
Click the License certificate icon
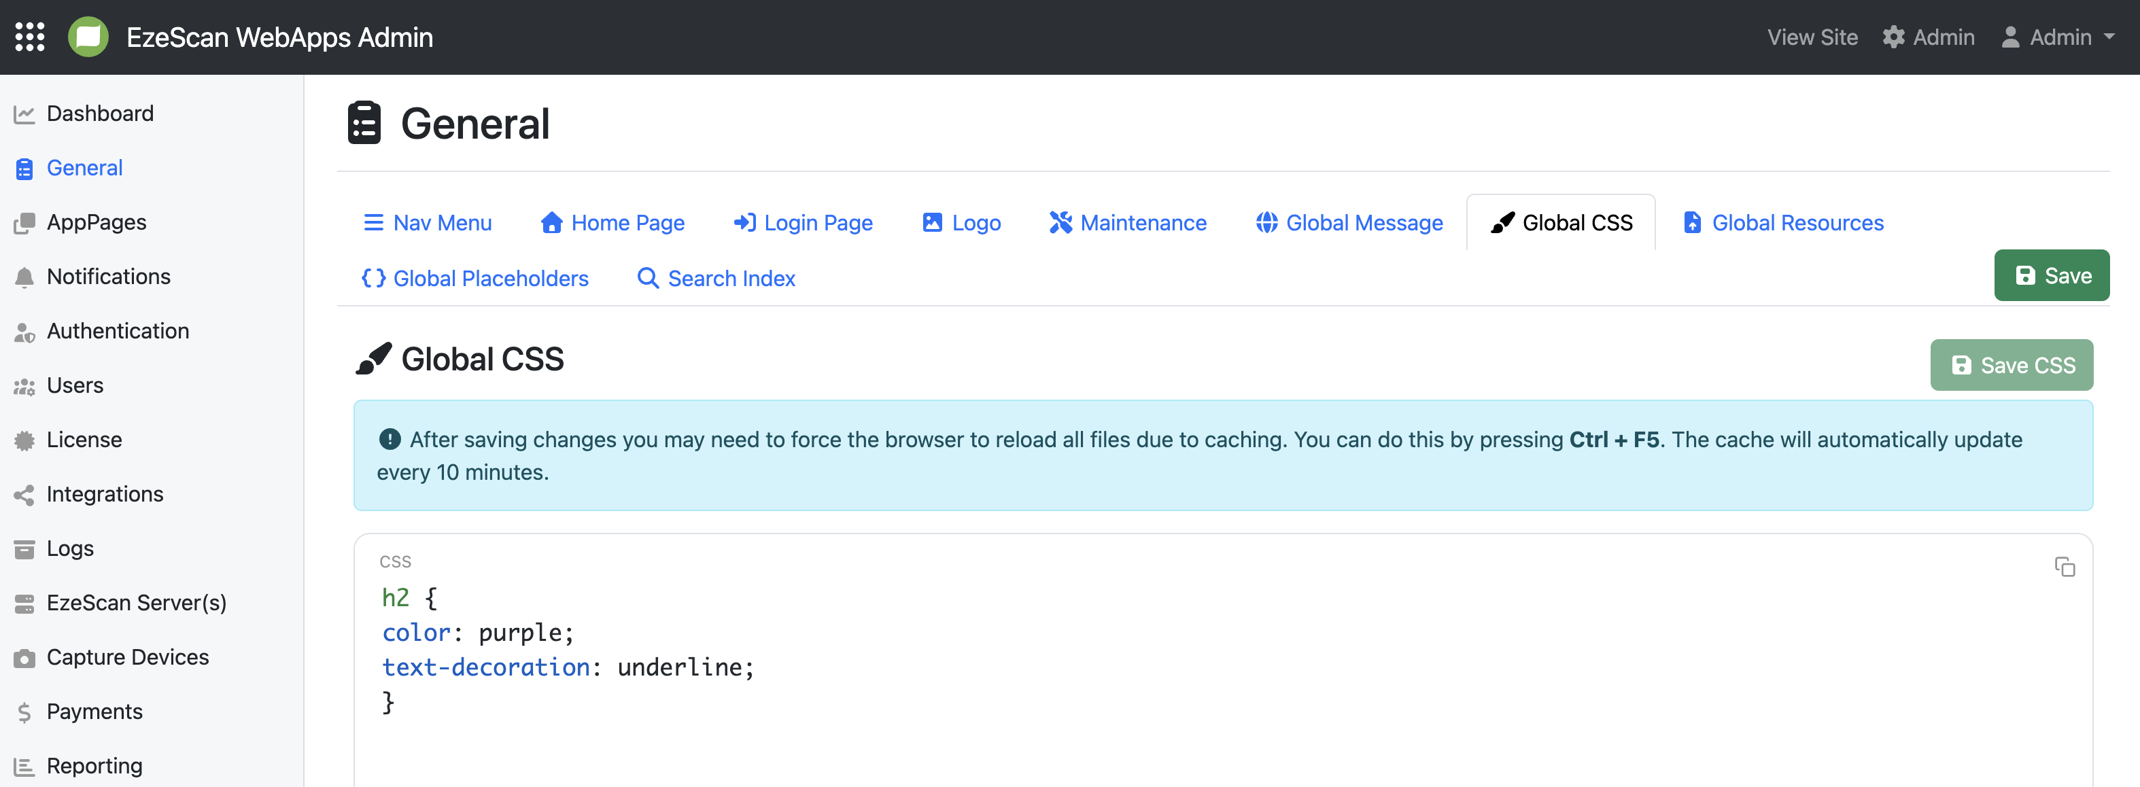(x=24, y=441)
